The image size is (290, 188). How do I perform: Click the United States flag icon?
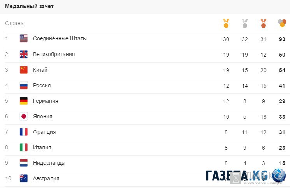24,38
